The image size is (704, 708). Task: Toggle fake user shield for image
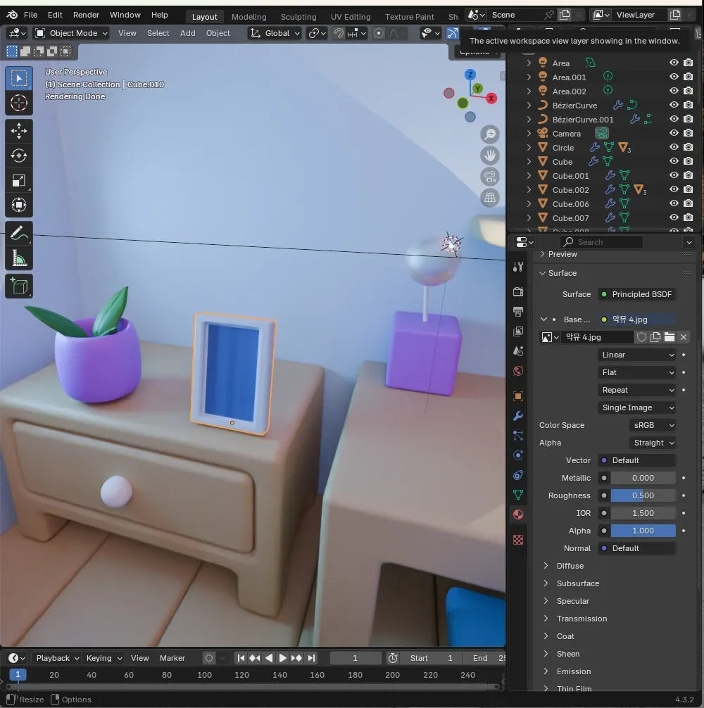641,337
